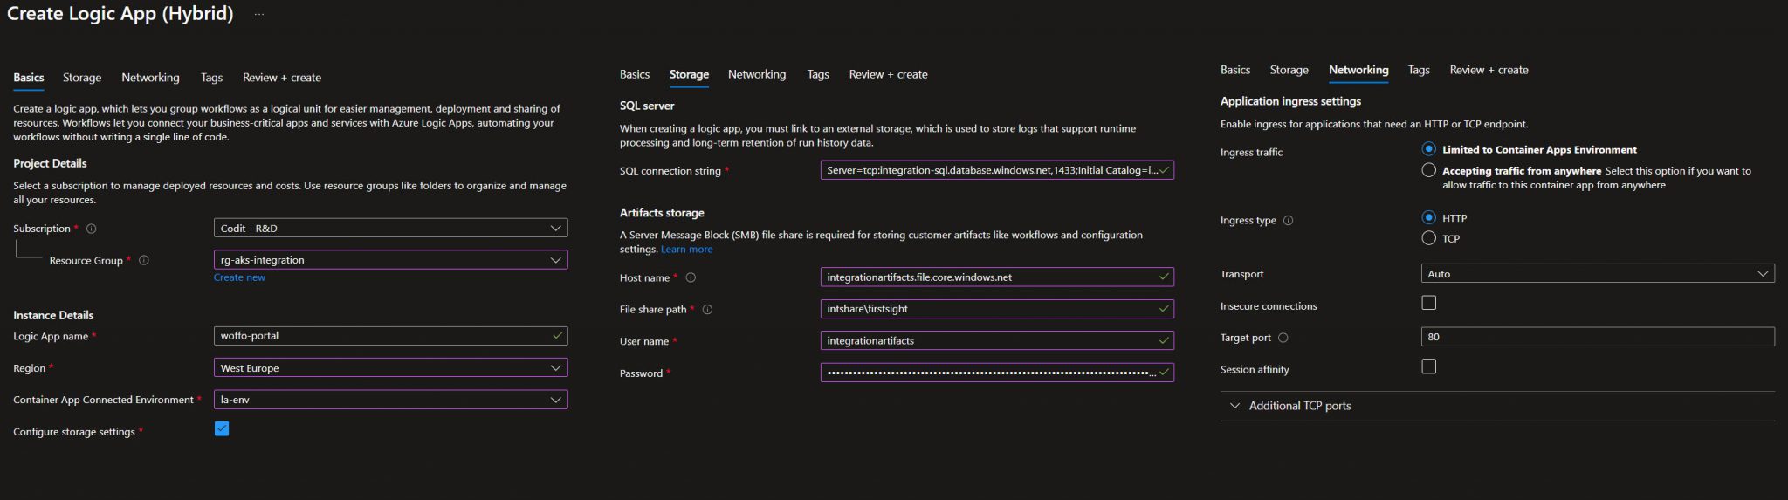Click the Create new resource group link
The image size is (1788, 500).
click(x=239, y=277)
